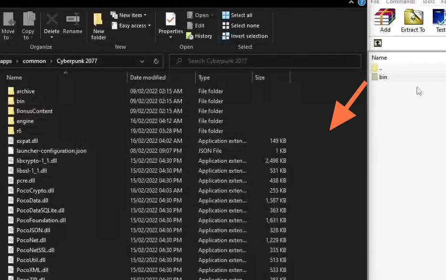
Task: Open the Properties icon in the ribbon
Action: (170, 20)
